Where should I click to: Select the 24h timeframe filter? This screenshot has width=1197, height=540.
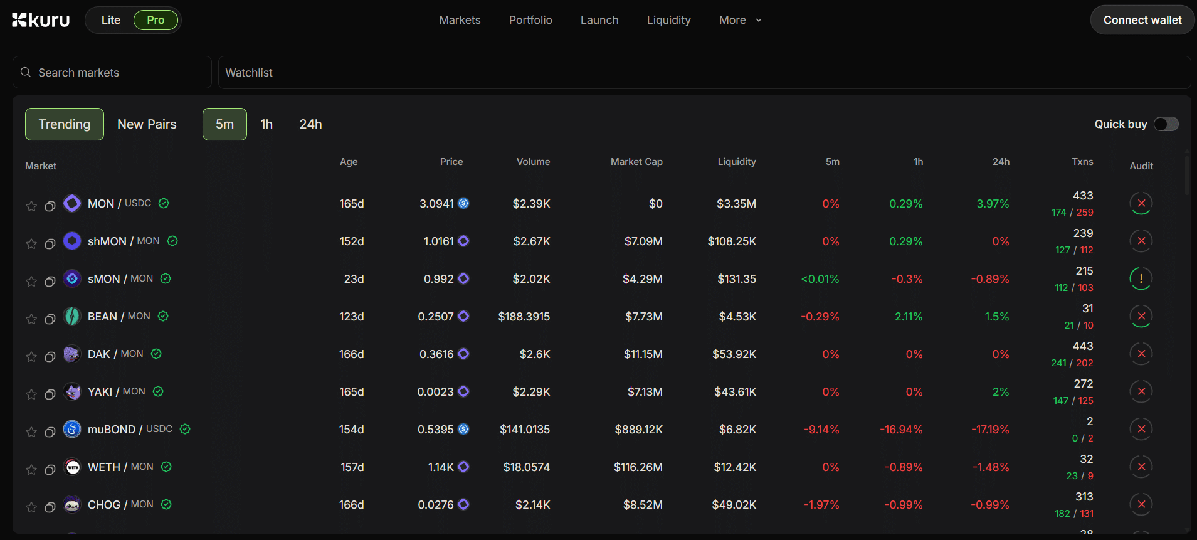pos(310,124)
